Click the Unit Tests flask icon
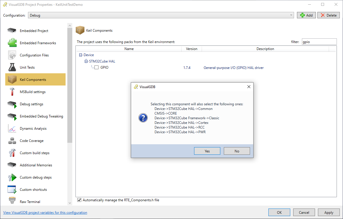 pos(12,67)
